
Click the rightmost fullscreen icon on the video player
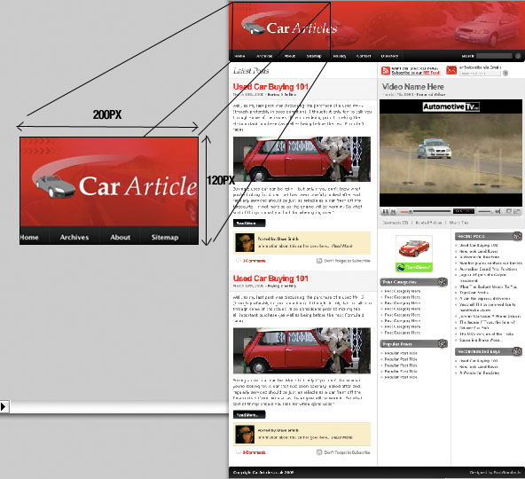(x=517, y=211)
